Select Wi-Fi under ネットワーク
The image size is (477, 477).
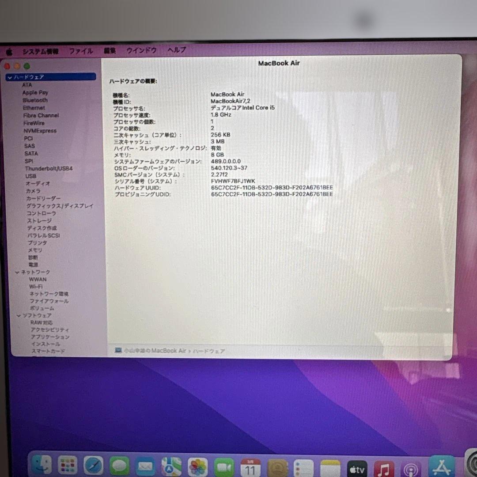pos(36,287)
